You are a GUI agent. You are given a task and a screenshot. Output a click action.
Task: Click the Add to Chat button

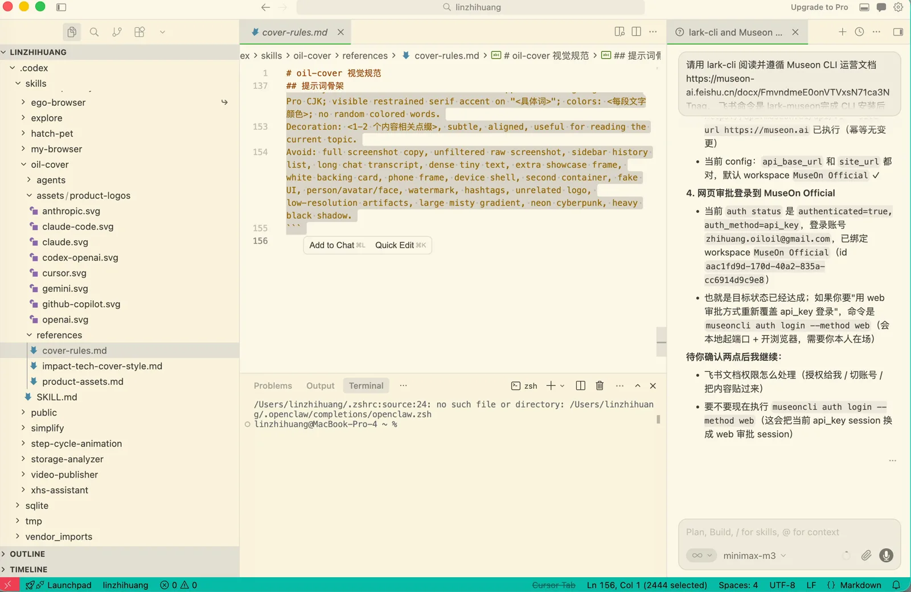coord(337,245)
